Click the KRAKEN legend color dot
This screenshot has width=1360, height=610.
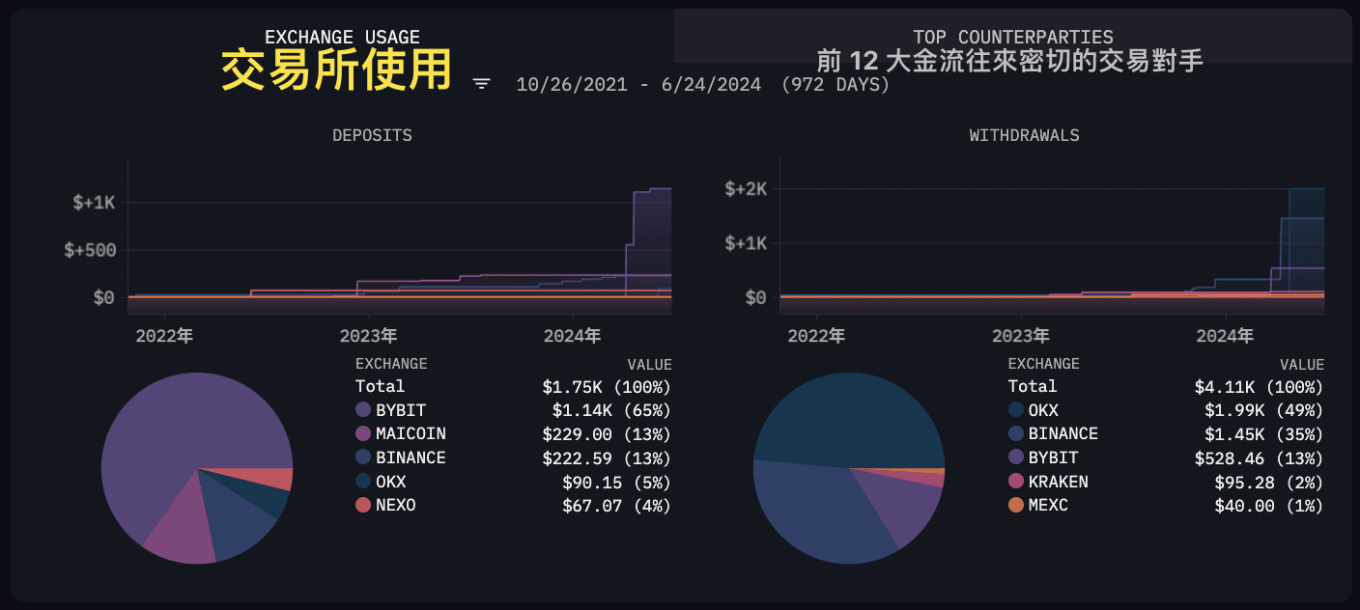(x=1015, y=482)
